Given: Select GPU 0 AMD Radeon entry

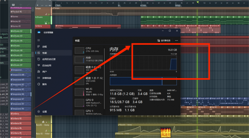Looking at the screenshot, I should [x=89, y=102].
